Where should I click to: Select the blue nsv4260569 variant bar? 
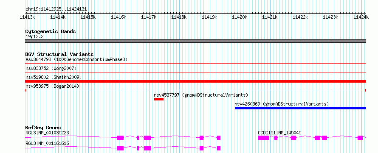(300, 108)
